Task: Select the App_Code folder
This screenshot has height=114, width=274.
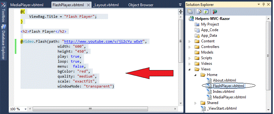Action: [210, 30]
